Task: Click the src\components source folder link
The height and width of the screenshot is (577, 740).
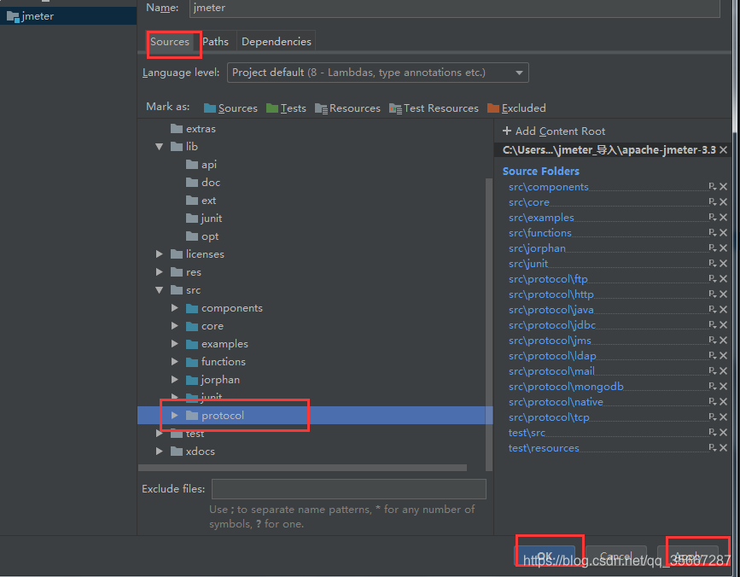Action: (549, 187)
